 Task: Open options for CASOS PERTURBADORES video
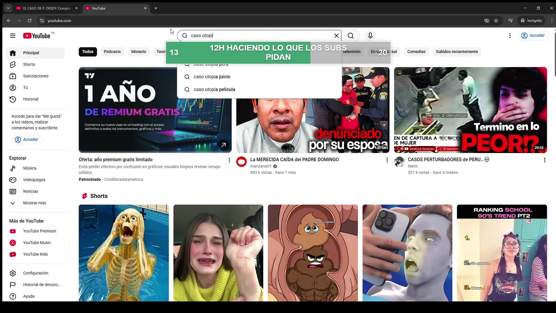(544, 160)
